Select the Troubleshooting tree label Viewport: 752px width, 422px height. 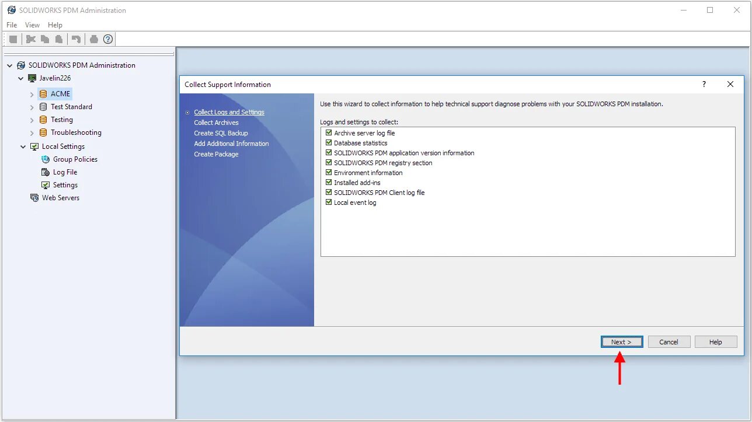[x=76, y=132]
